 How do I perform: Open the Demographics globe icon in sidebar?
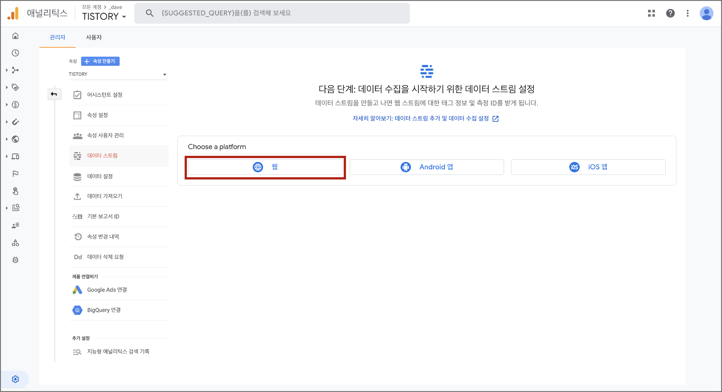15,139
